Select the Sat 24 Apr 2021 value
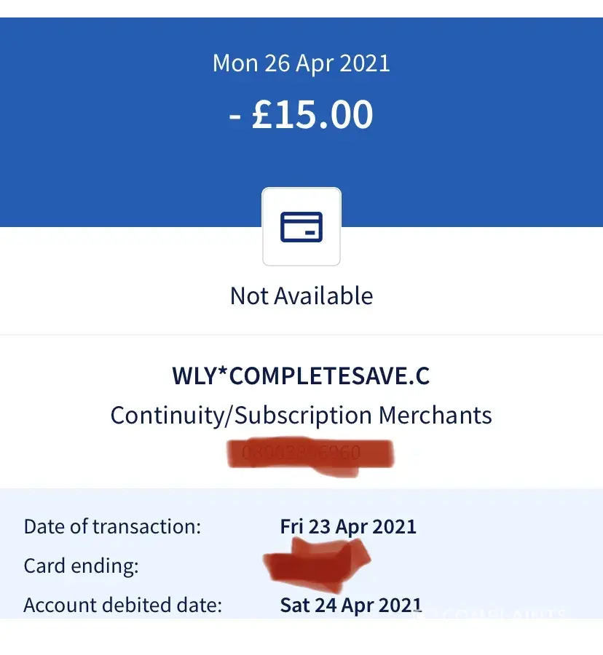 [350, 605]
